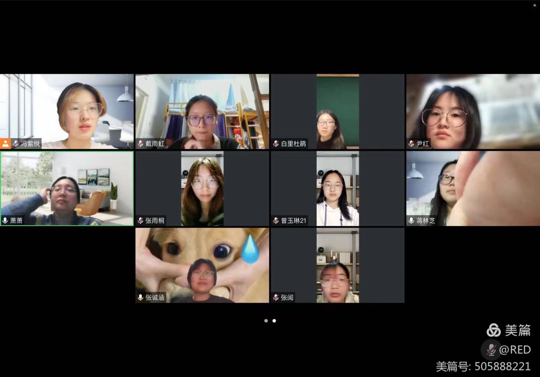
Task: Click the 尹红 name label
Action: point(423,144)
